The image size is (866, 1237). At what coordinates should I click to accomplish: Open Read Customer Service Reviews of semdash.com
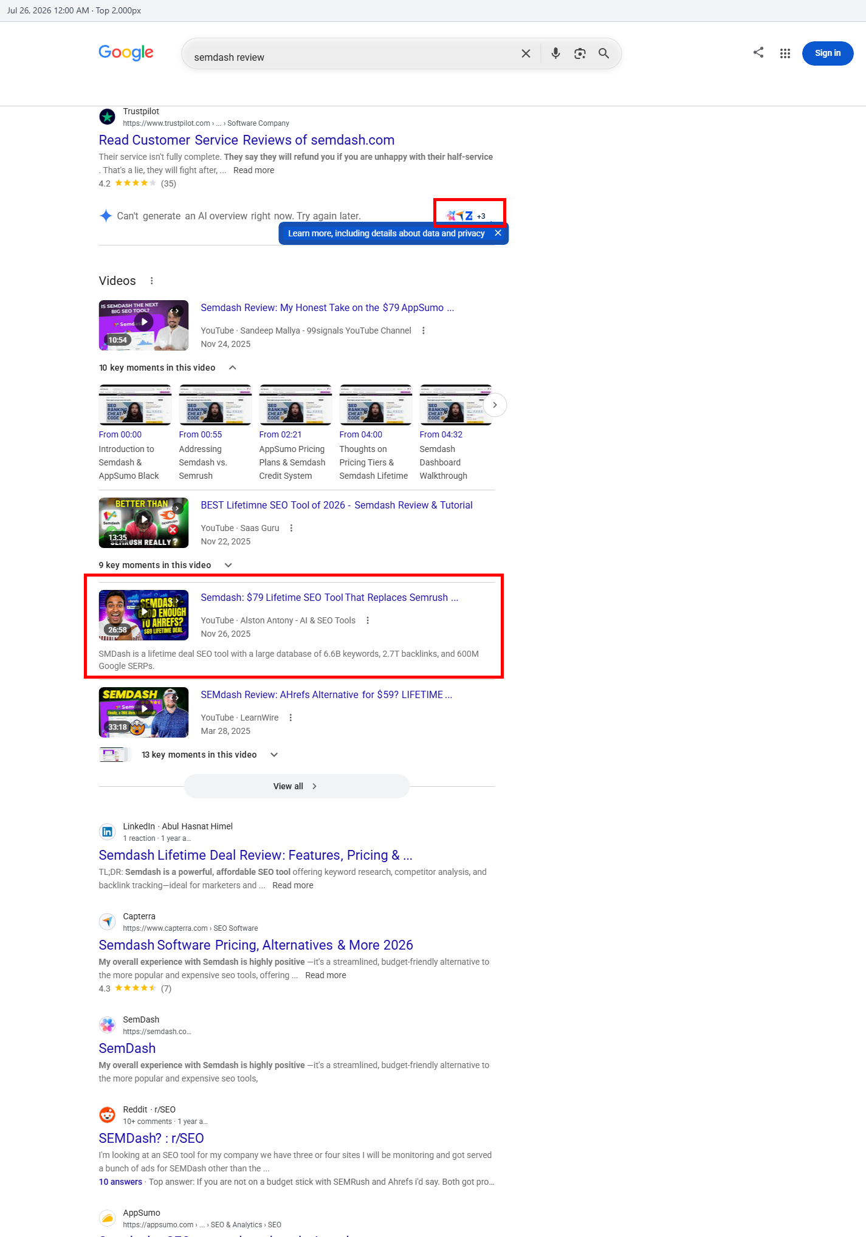[x=247, y=140]
